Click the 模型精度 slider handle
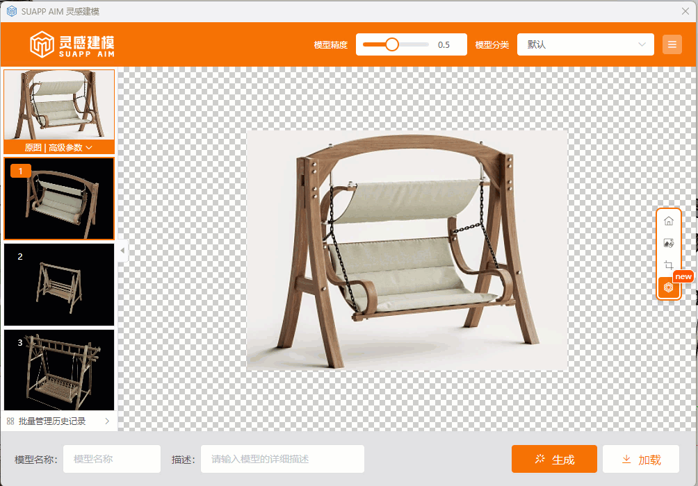The height and width of the screenshot is (486, 698). click(x=392, y=44)
